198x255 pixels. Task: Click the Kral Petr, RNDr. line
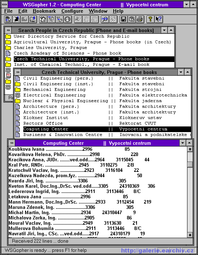(71, 165)
